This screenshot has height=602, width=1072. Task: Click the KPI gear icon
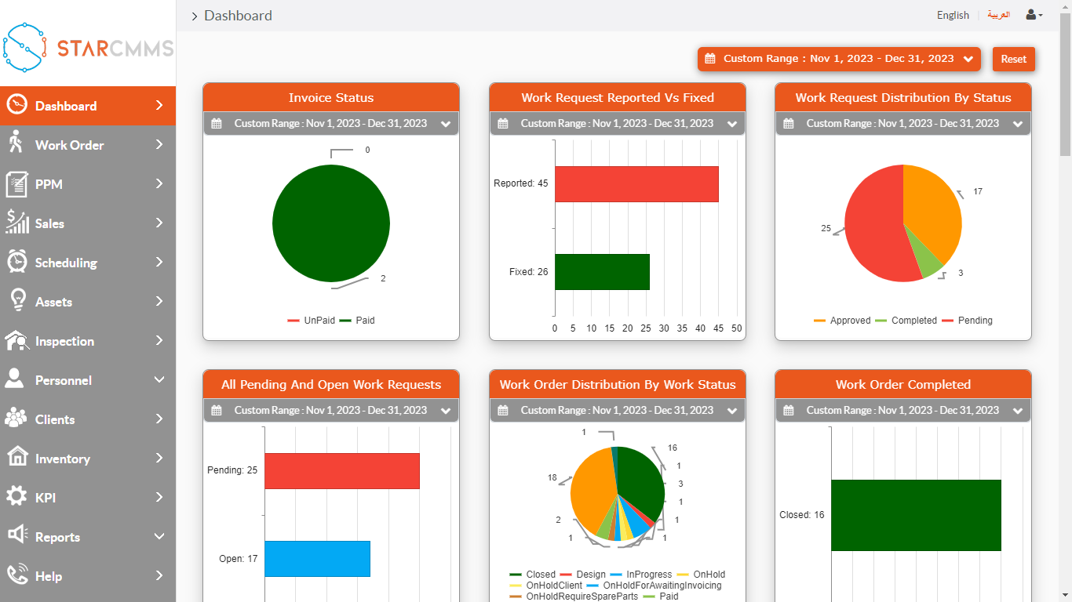(16, 497)
